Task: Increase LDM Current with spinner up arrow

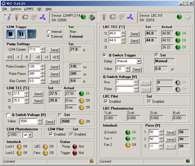Action: tap(43, 48)
